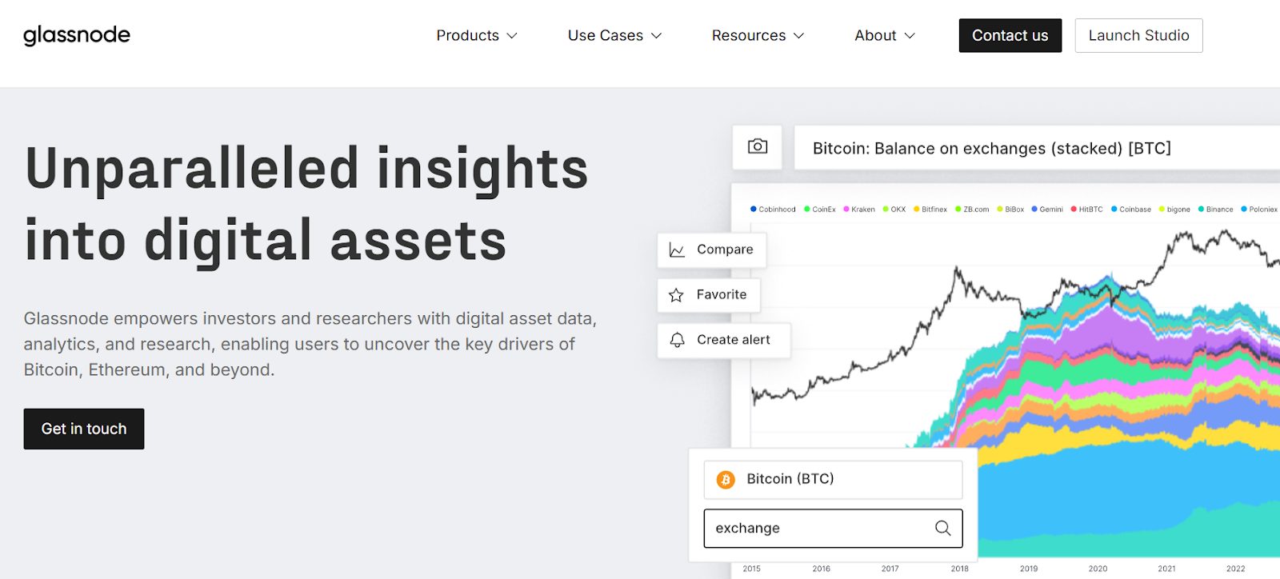The height and width of the screenshot is (579, 1280).
Task: Open the Resources dropdown chevron
Action: pos(798,36)
